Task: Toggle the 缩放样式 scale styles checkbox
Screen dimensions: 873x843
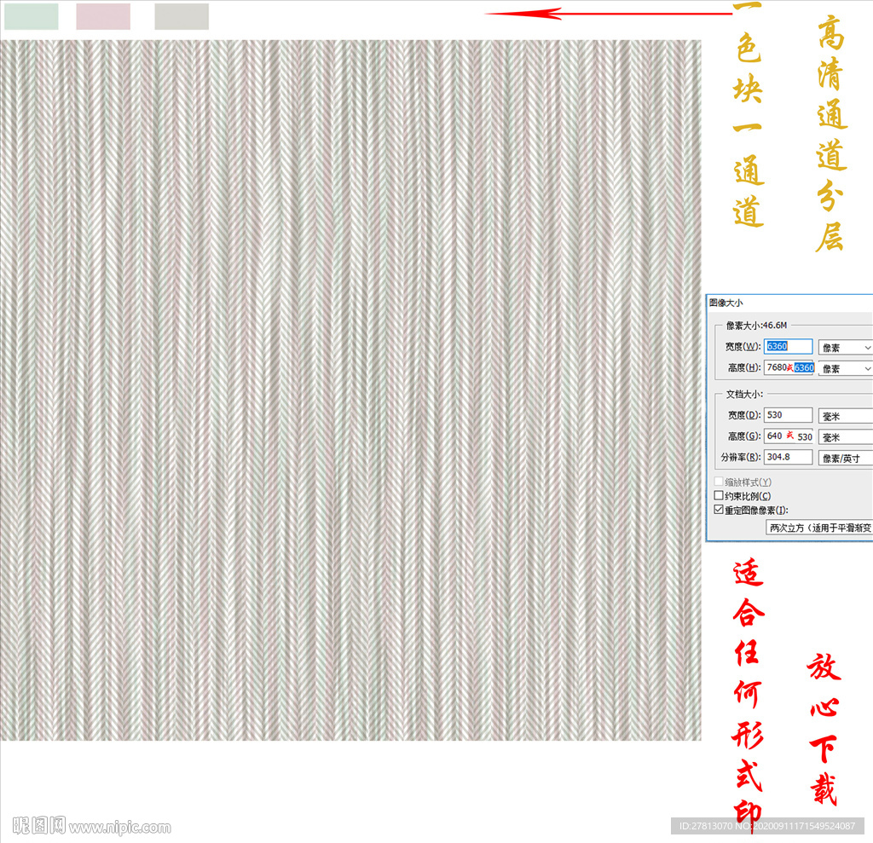Action: [719, 482]
